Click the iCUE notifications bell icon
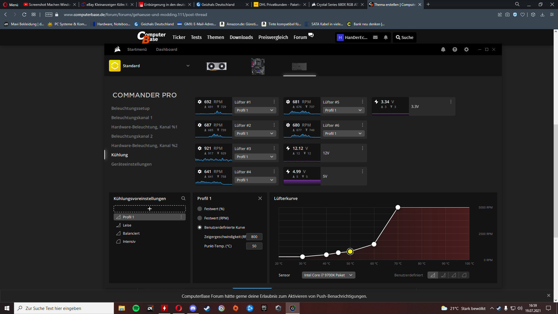Viewport: 558px width, 314px height. 443,49
